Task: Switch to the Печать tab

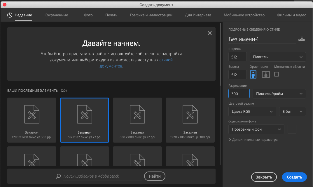Action: tap(111, 15)
